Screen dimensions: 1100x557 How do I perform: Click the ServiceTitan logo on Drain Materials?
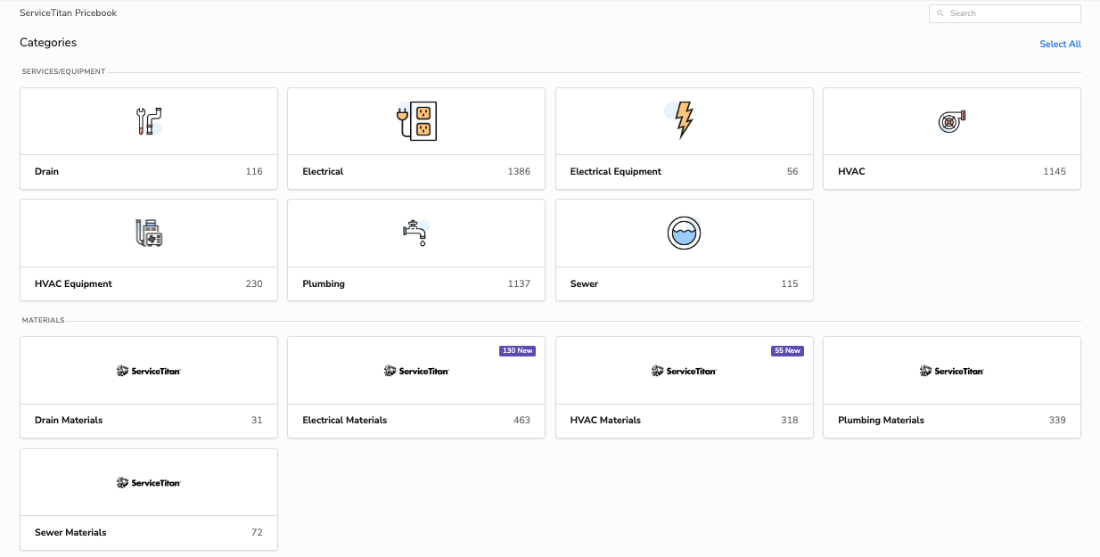click(x=148, y=370)
